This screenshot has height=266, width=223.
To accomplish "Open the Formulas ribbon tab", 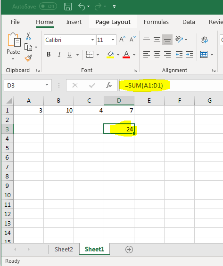I will tap(156, 22).
